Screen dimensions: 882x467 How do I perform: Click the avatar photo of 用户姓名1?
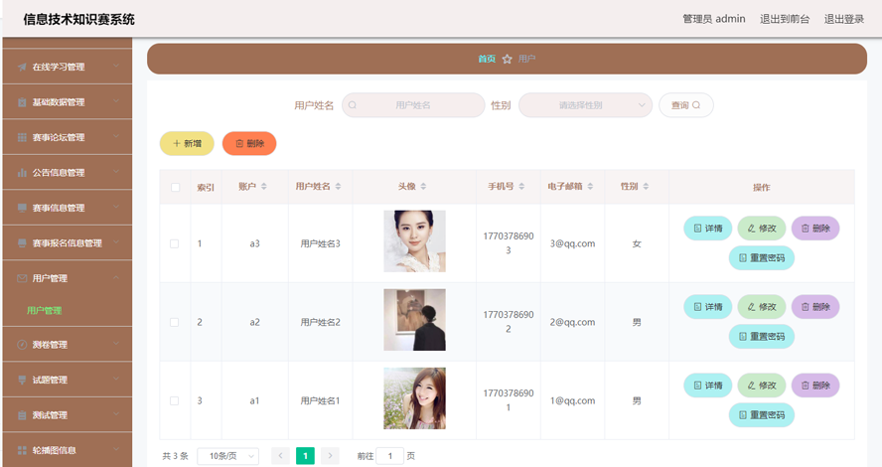pos(414,398)
